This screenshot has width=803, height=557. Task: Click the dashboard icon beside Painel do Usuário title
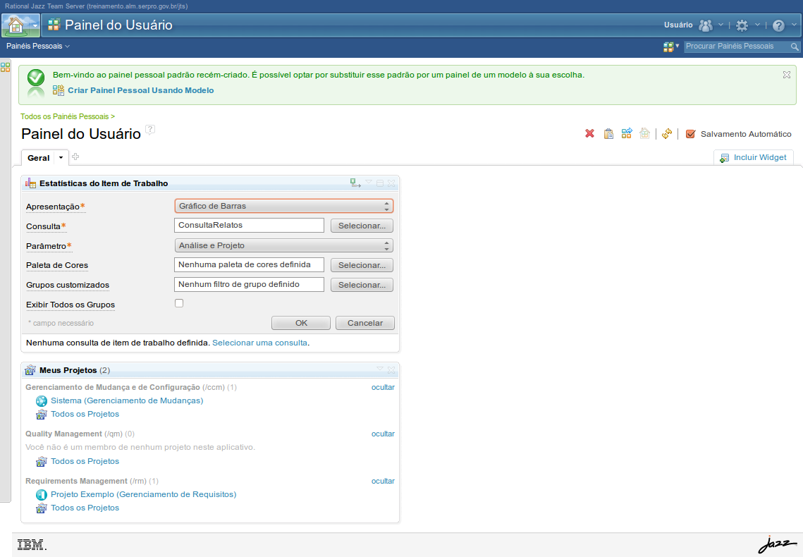coord(54,25)
